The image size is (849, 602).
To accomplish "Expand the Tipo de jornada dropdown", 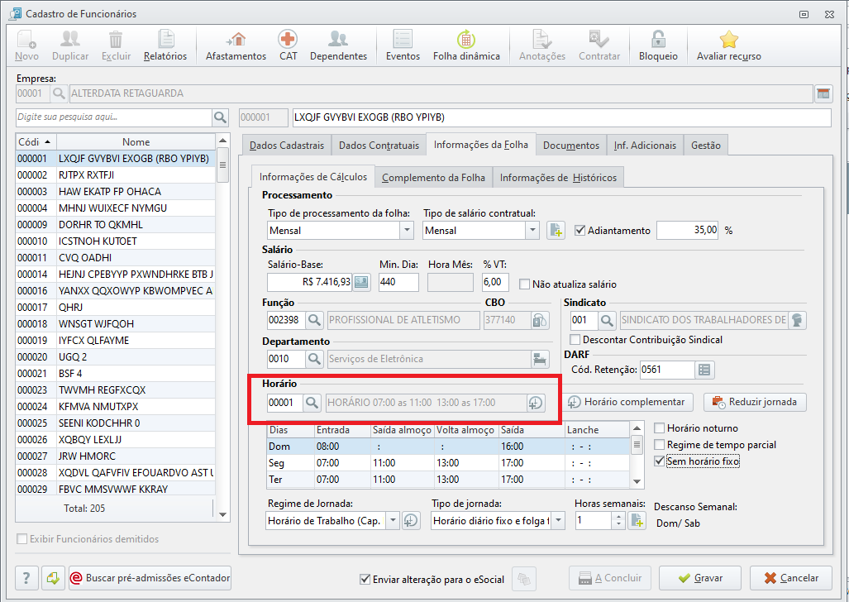I will click(559, 520).
